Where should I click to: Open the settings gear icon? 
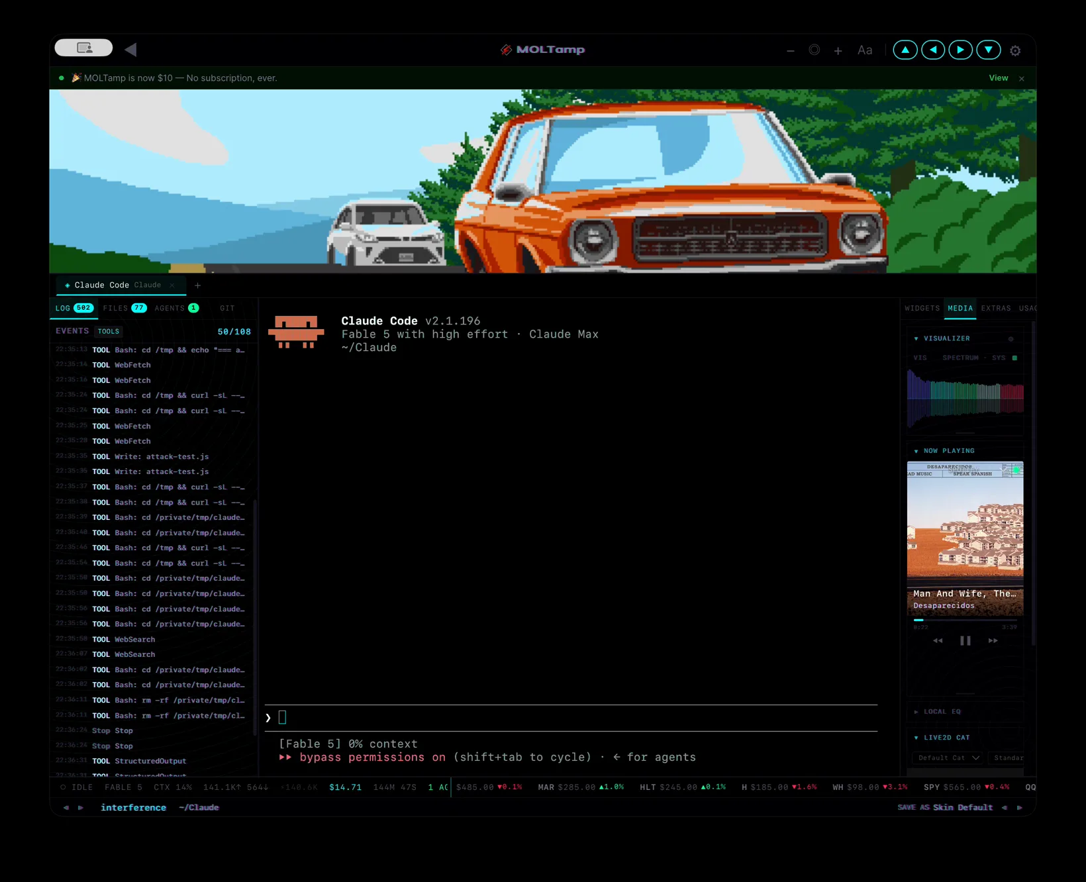1015,50
